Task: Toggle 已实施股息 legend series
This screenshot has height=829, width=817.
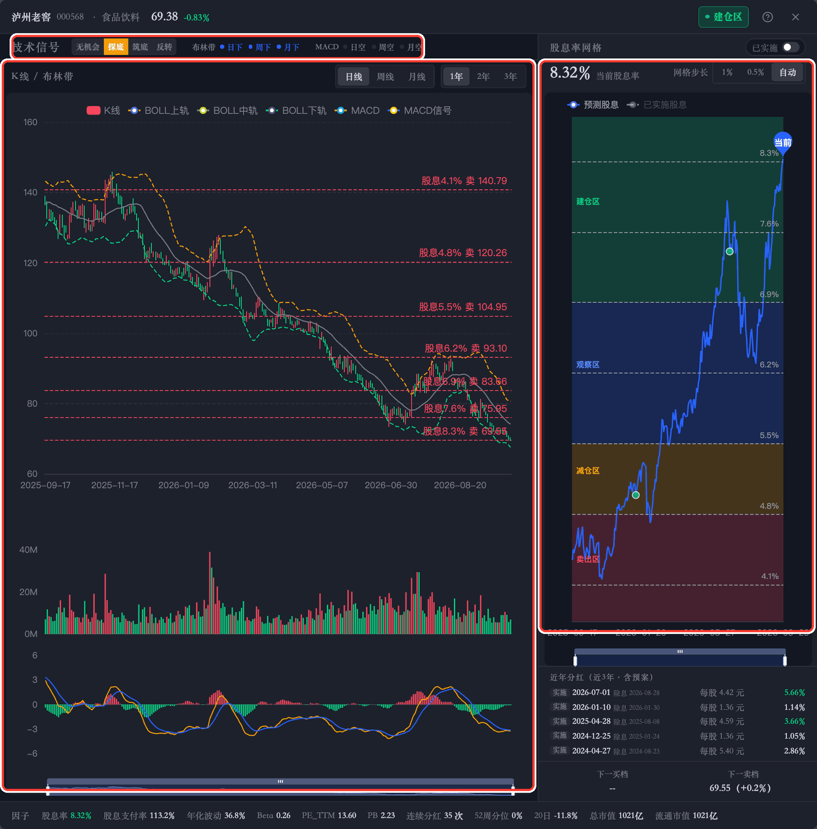Action: [656, 105]
